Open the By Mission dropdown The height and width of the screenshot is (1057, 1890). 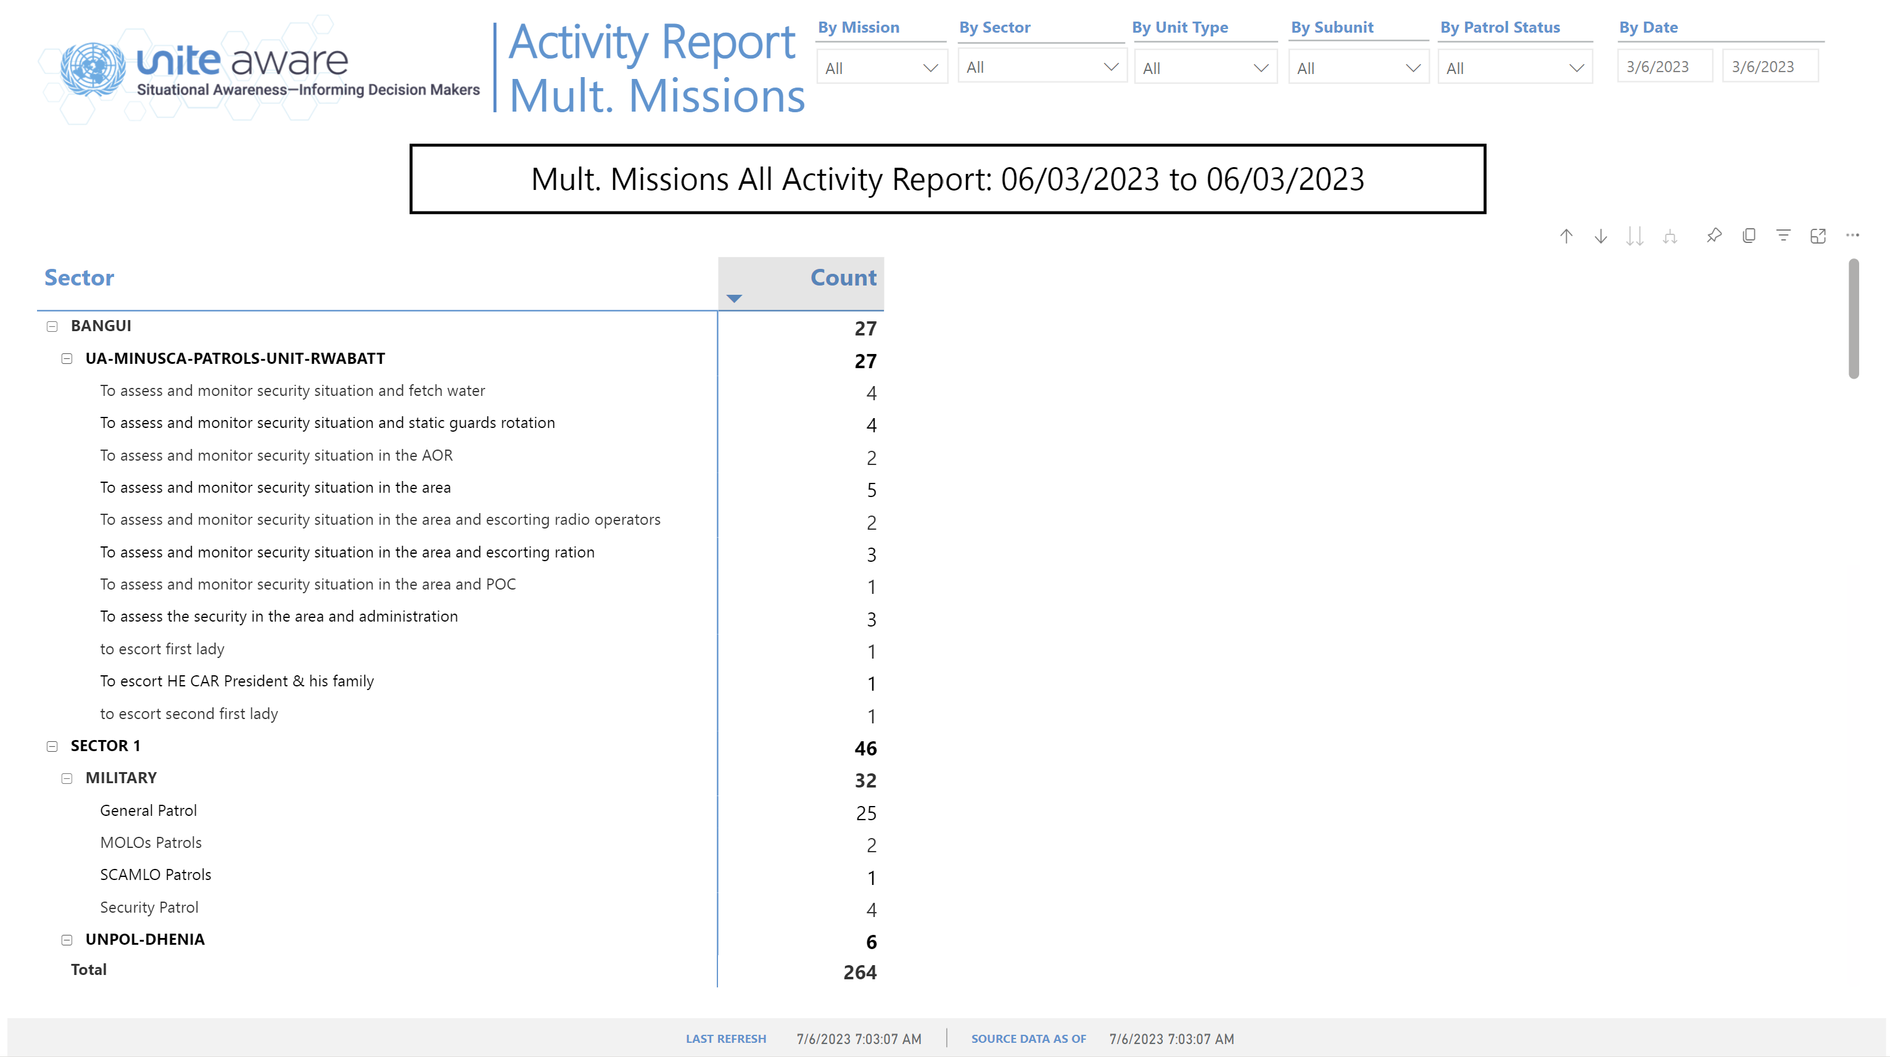(881, 67)
